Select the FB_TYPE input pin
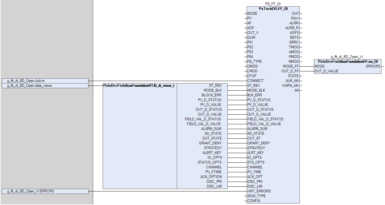385x205 pixels. 254,62
